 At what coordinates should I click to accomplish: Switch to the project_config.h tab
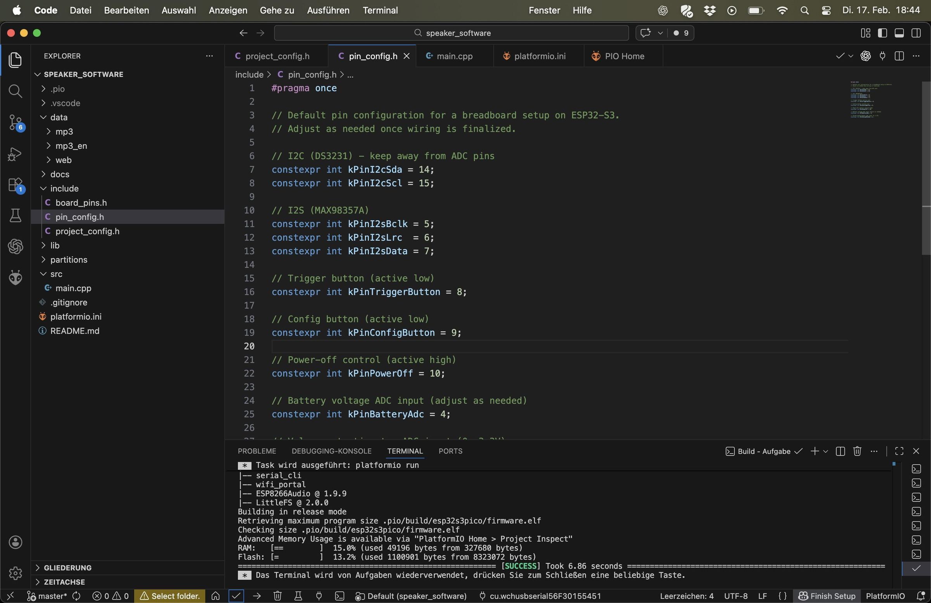pyautogui.click(x=276, y=56)
